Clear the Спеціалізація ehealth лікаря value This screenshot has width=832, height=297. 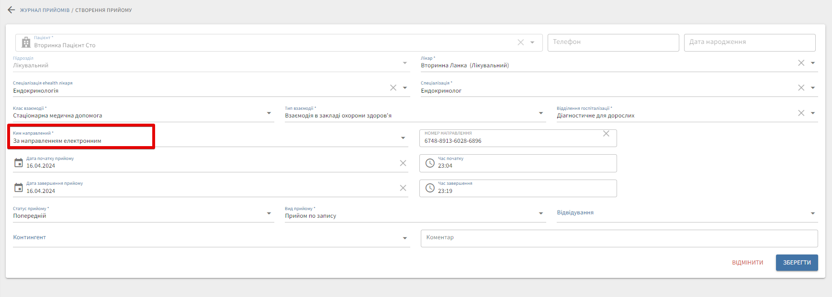click(x=393, y=88)
